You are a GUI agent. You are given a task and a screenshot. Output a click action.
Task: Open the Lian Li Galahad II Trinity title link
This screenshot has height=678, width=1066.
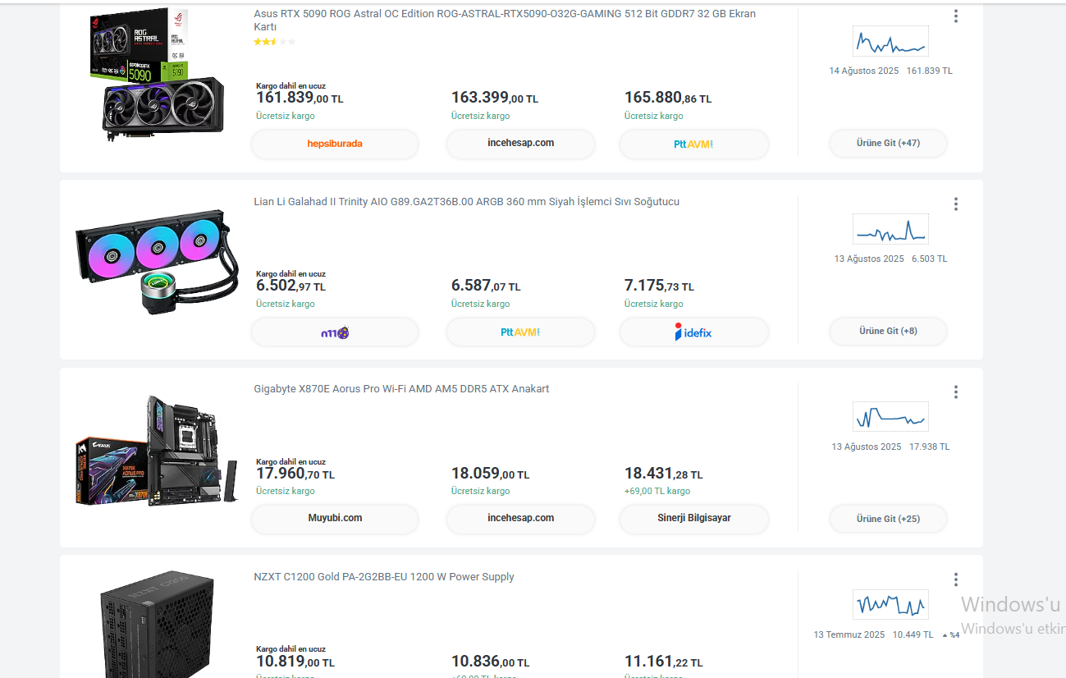(466, 202)
